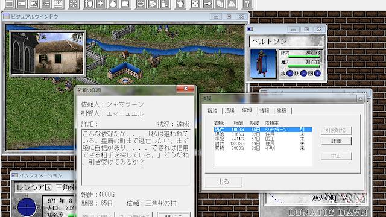Switch to the 宿泊 tab
386x217 pixels.
[212, 111]
